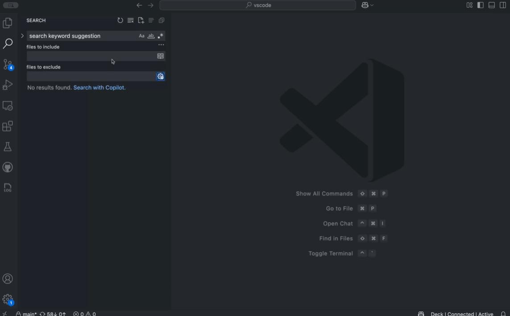Toggle the search details ellipsis

[161, 45]
